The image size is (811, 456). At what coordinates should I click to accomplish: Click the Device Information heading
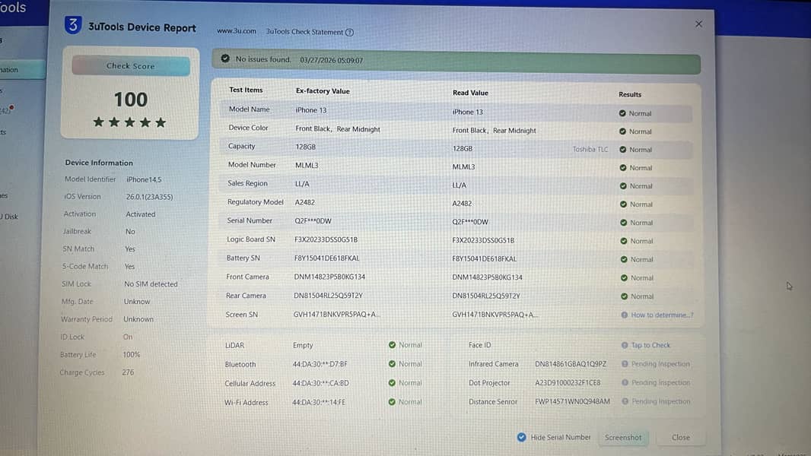[x=99, y=163]
